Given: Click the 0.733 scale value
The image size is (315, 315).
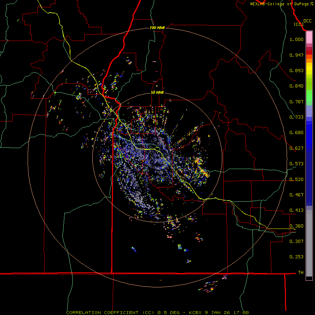Looking at the screenshot, I should point(296,117).
